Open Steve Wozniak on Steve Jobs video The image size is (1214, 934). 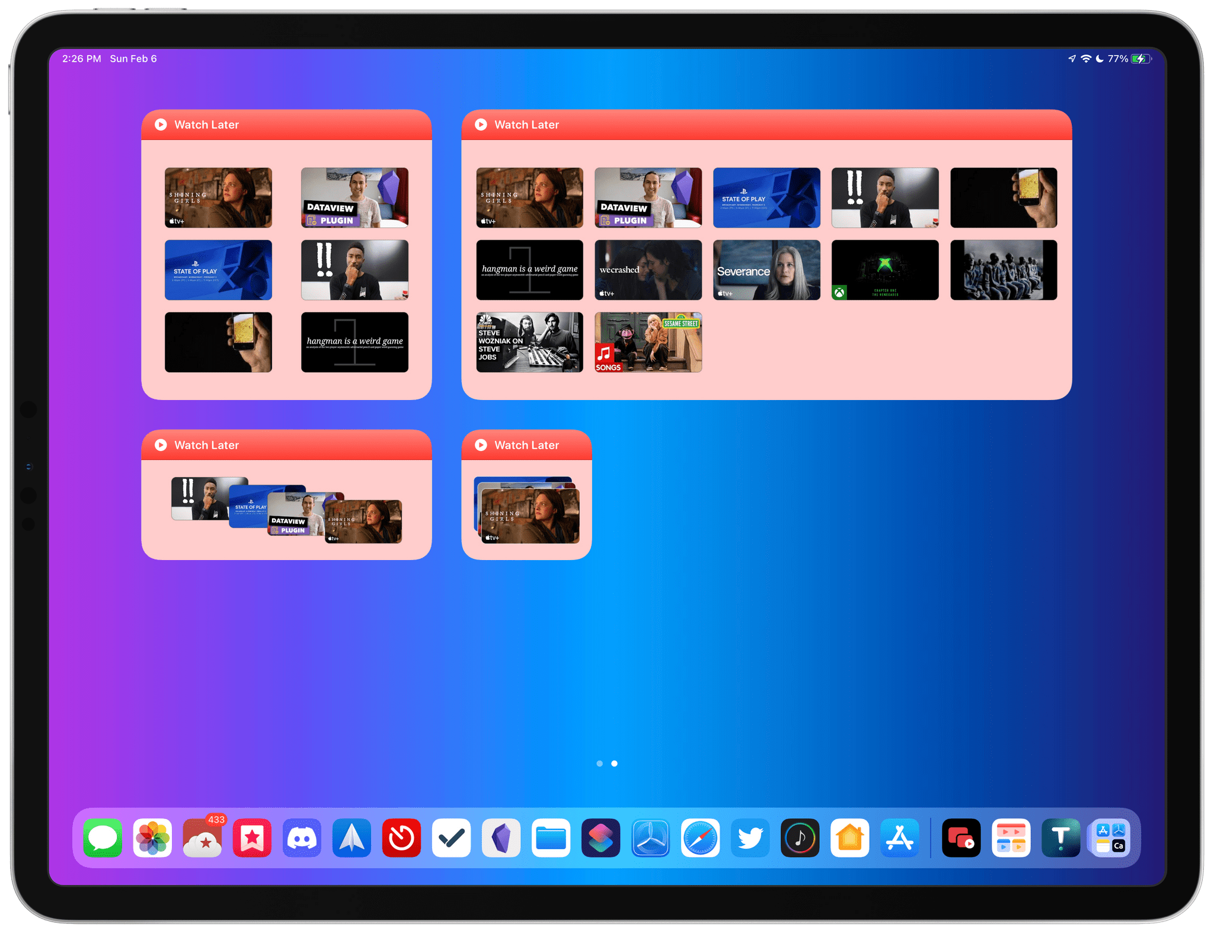tap(529, 342)
